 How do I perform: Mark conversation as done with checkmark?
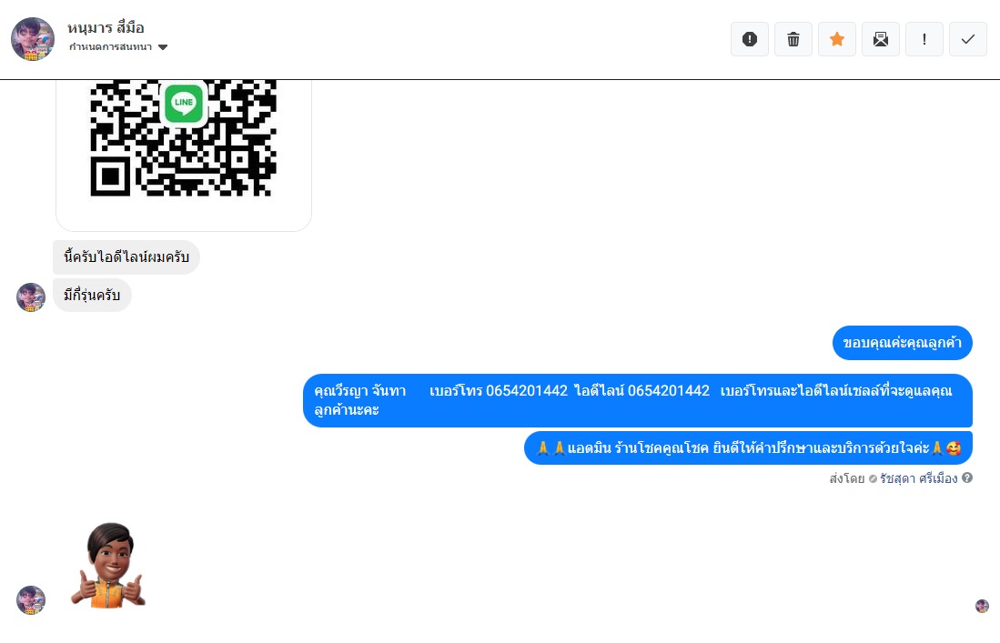[968, 39]
